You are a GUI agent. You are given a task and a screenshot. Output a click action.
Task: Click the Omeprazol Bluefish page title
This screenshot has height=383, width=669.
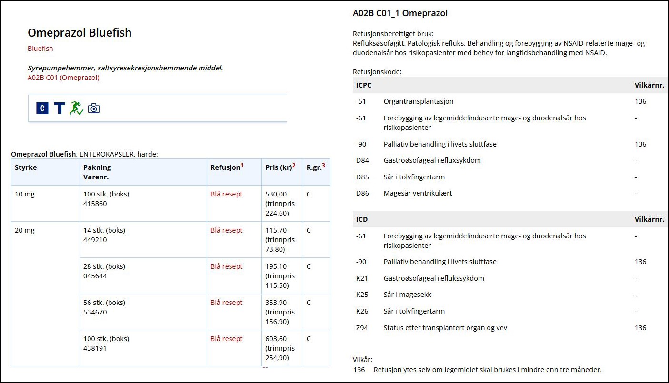(x=80, y=33)
